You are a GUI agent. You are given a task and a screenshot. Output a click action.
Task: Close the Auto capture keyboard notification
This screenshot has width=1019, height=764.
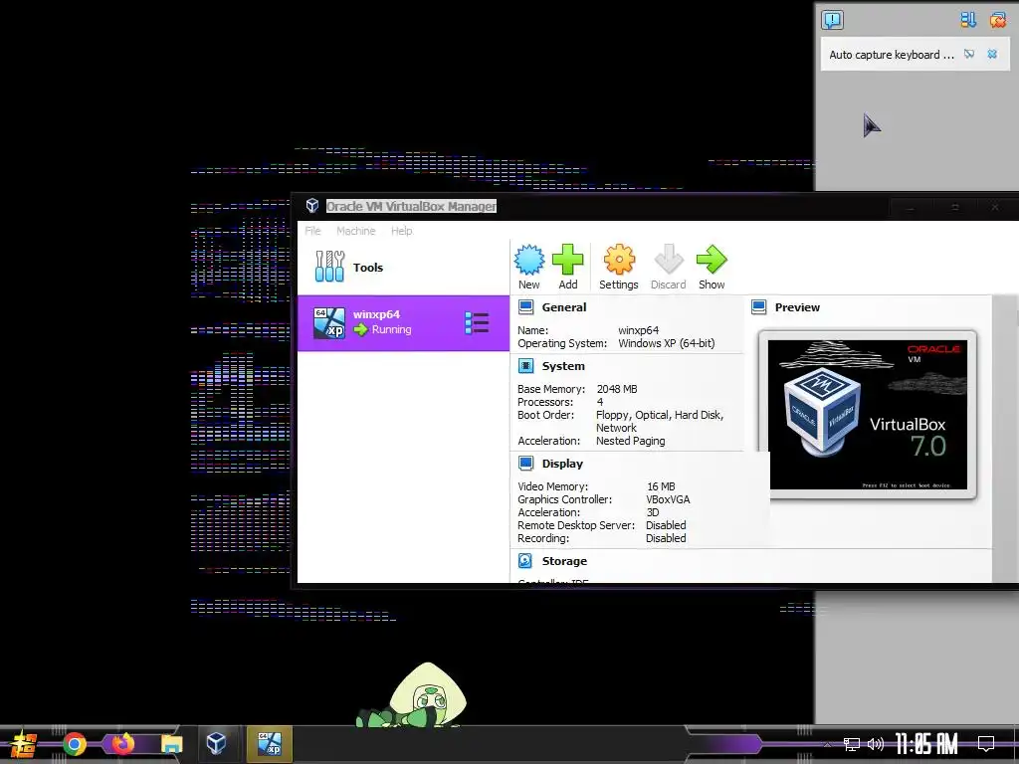tap(992, 54)
